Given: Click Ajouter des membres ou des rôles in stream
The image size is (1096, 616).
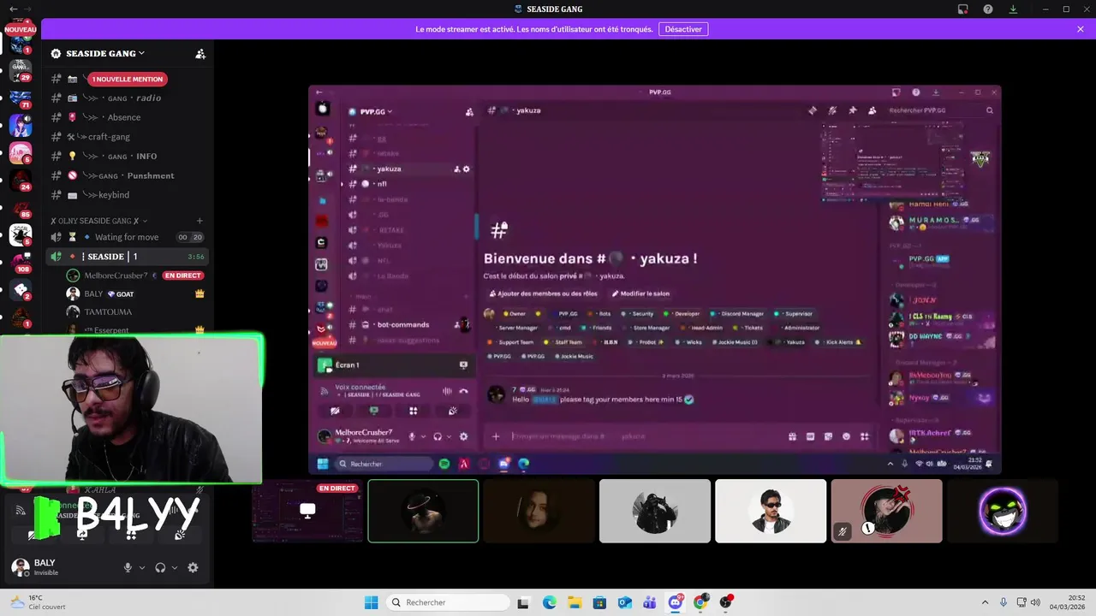Looking at the screenshot, I should tap(542, 293).
